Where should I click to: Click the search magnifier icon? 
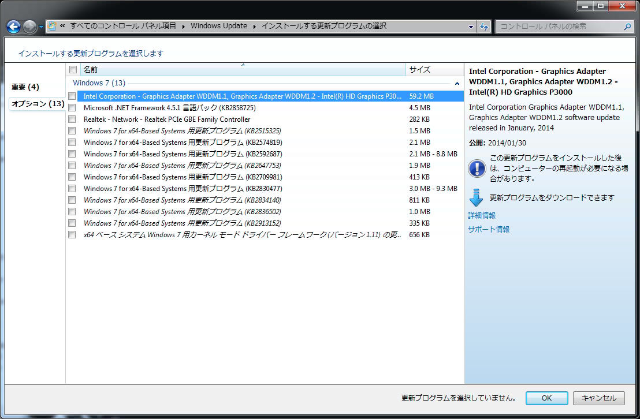(627, 27)
